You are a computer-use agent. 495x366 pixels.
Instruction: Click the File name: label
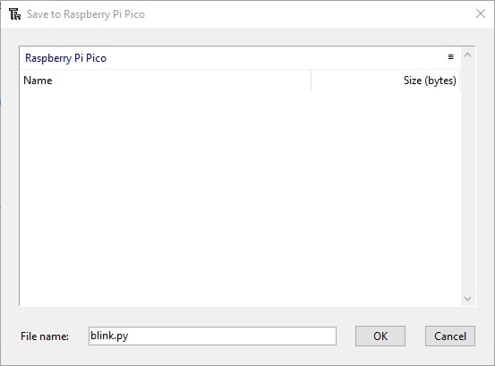tap(45, 336)
